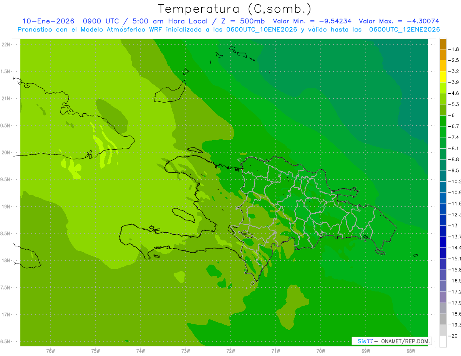Viewport: 461px width, 356px height.
Task: Click the '74W' longitude axis label
Action: (140, 351)
